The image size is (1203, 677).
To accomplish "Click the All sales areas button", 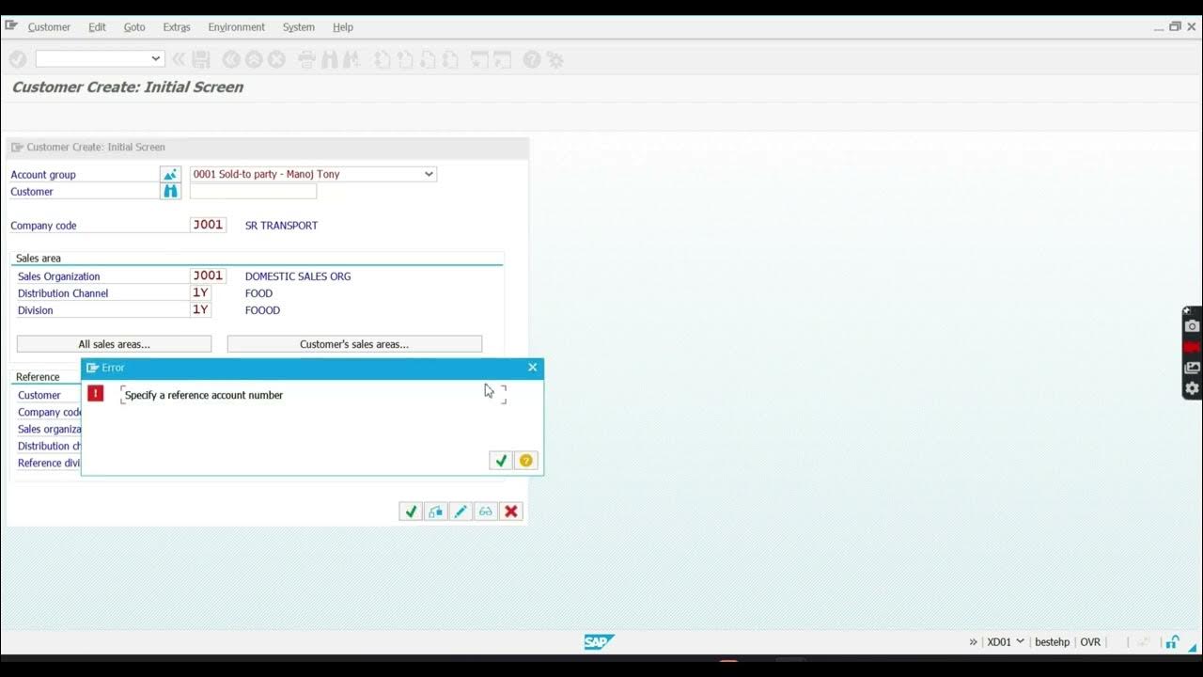I will tap(114, 344).
